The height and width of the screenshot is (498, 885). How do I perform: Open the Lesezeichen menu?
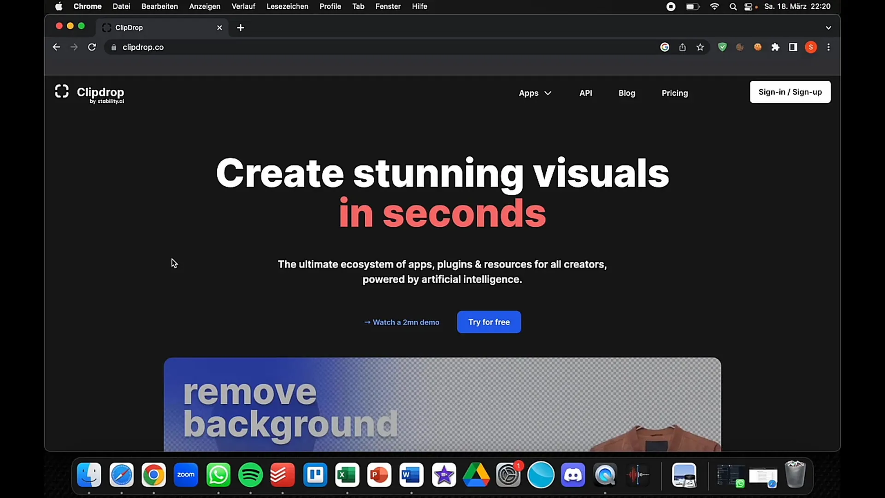click(287, 6)
